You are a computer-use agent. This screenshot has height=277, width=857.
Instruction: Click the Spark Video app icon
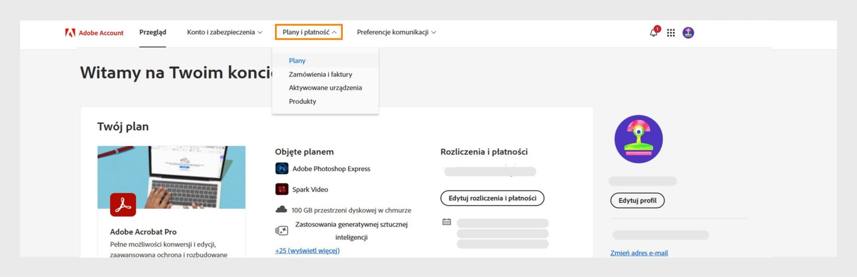coord(282,190)
